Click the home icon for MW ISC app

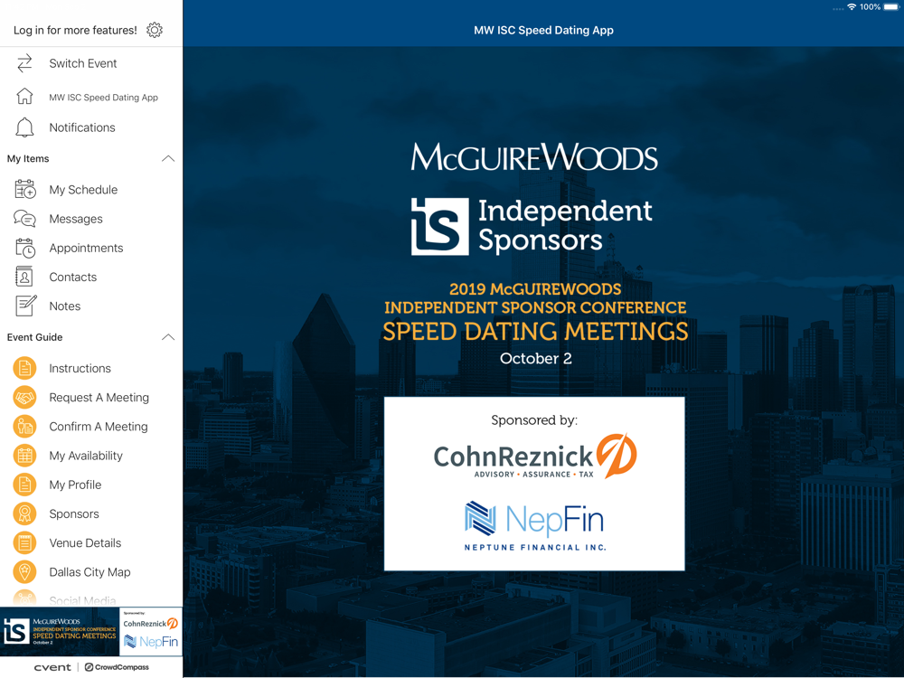point(24,96)
